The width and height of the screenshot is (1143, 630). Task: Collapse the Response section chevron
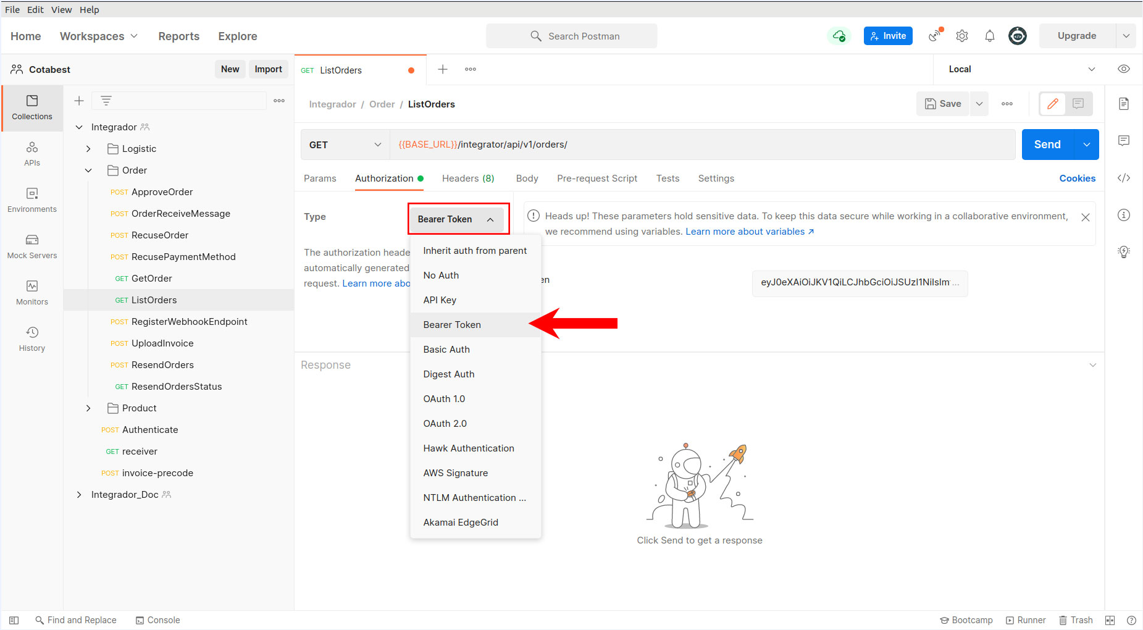point(1093,365)
